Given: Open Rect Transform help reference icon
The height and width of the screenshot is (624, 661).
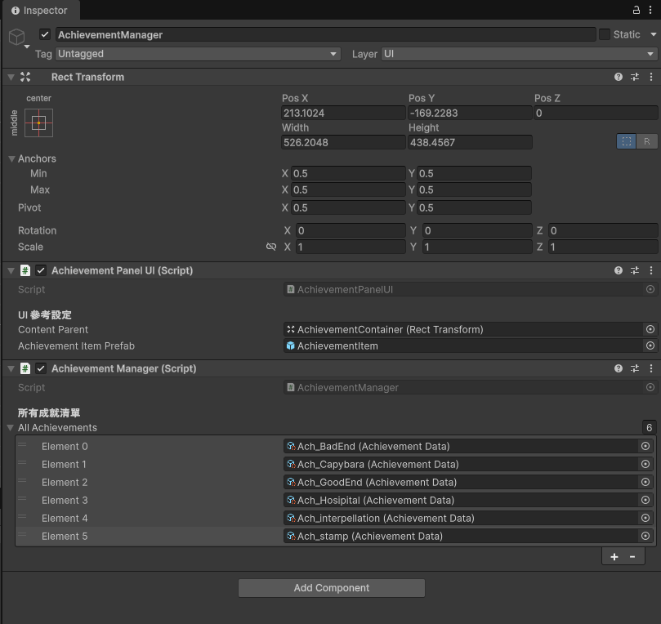Looking at the screenshot, I should pos(619,77).
